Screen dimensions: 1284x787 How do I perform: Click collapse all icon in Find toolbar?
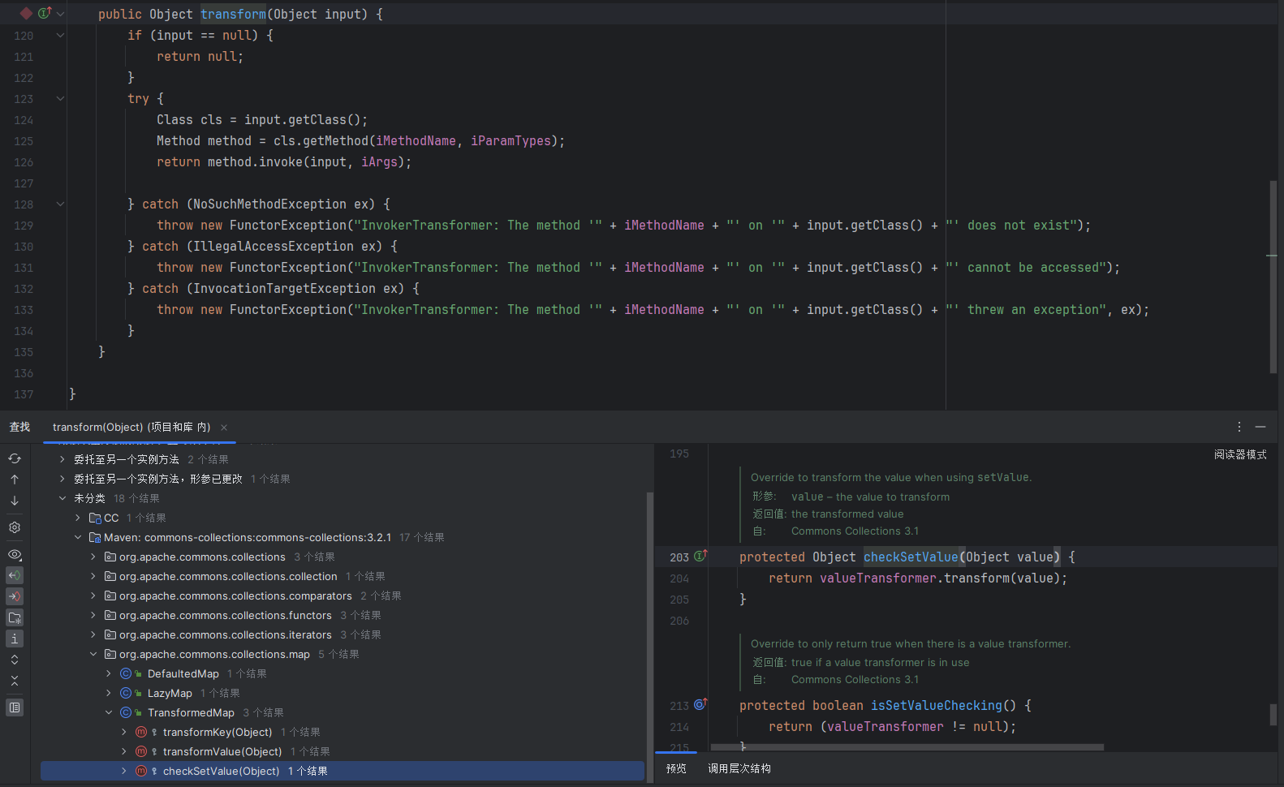(x=15, y=681)
